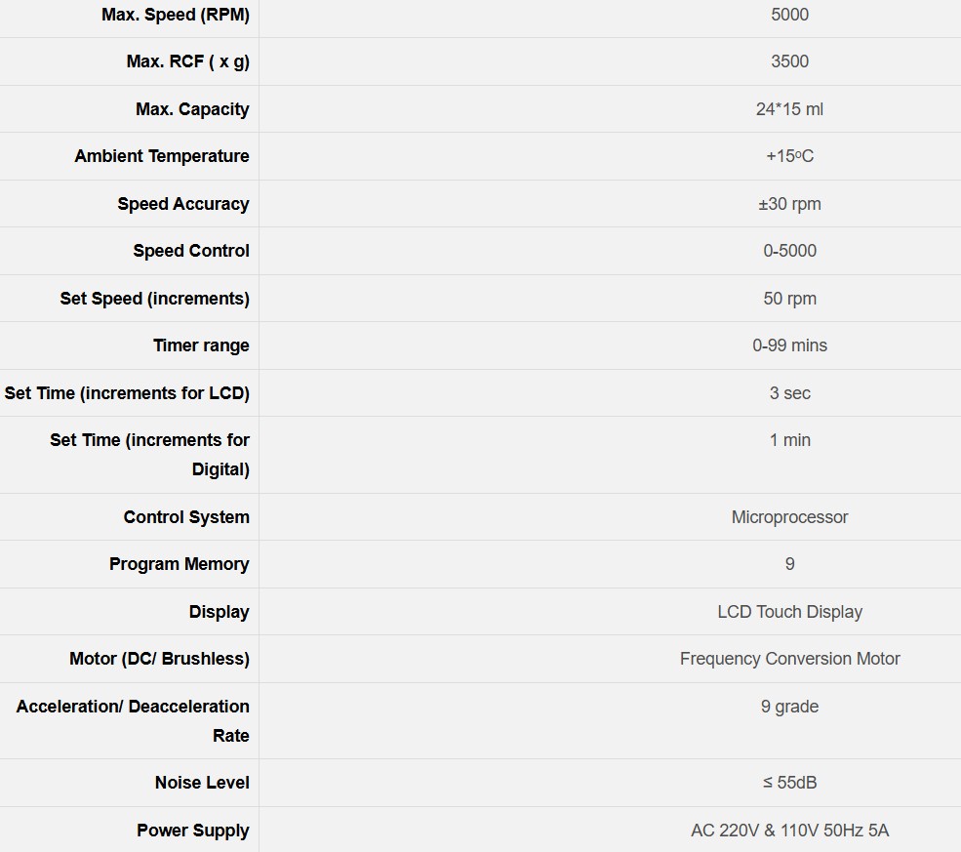Select the "±30 rpm" speed accuracy value
This screenshot has width=961, height=852.
click(789, 204)
